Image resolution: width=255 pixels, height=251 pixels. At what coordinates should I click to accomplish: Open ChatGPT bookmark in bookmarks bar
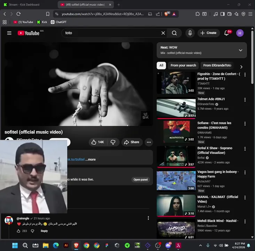pyautogui.click(x=58, y=22)
